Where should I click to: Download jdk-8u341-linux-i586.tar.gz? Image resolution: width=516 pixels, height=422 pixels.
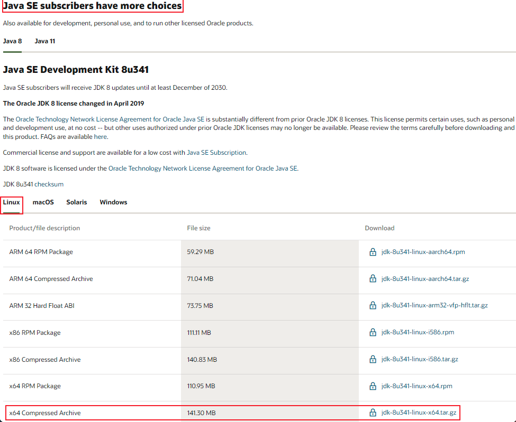click(x=420, y=359)
